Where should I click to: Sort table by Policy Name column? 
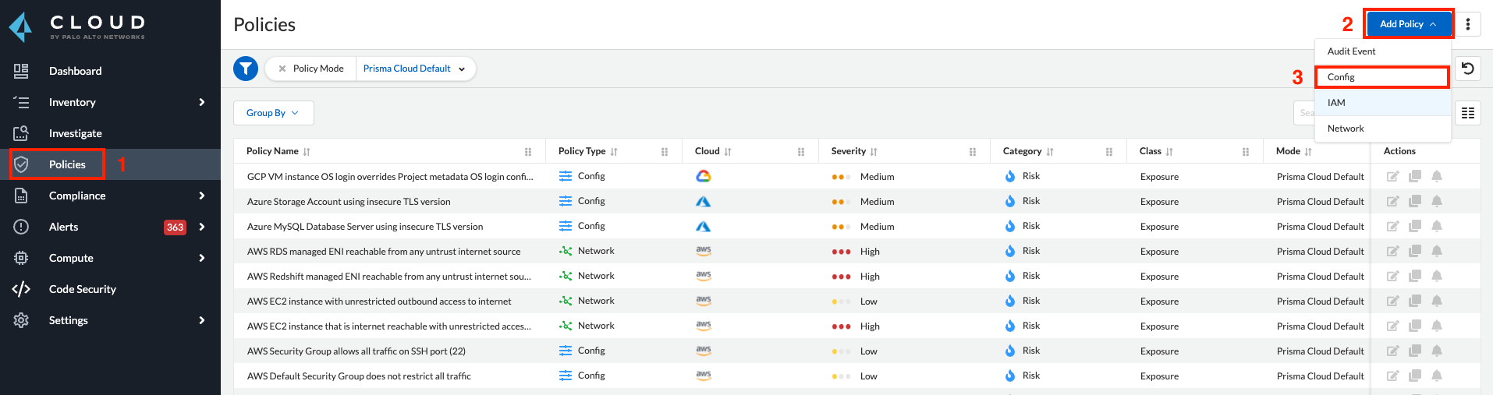(307, 152)
